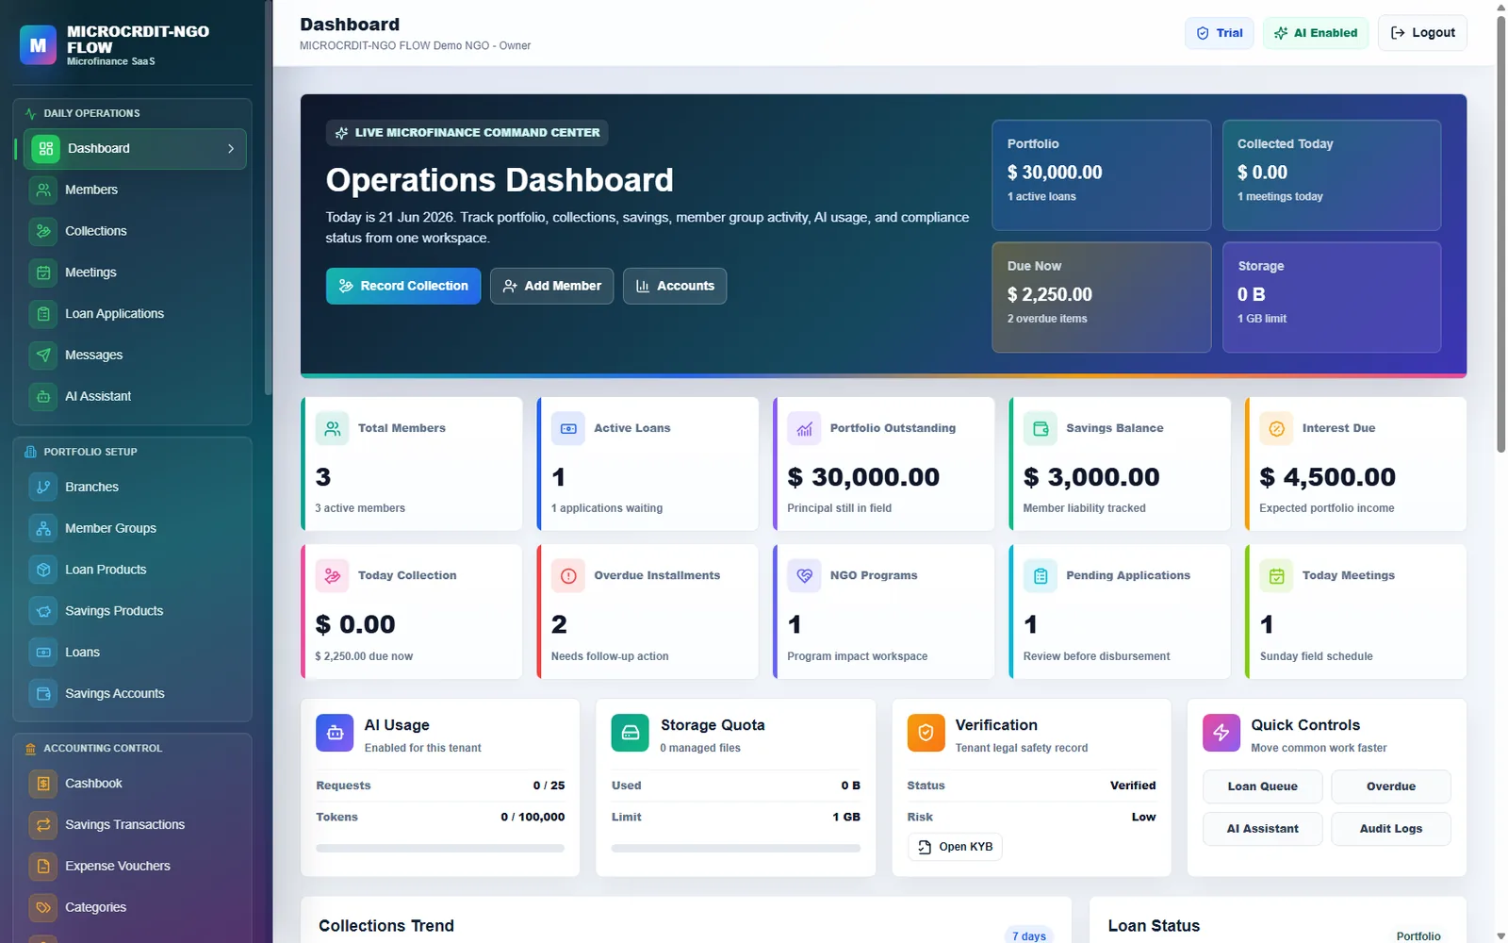The image size is (1508, 943).
Task: Click the Messages paper-plane icon
Action: tap(43, 356)
